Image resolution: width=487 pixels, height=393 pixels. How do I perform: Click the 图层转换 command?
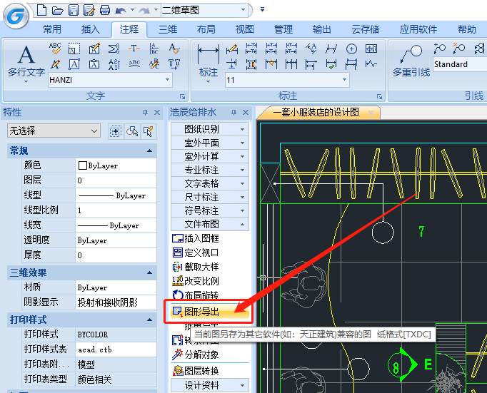196,371
